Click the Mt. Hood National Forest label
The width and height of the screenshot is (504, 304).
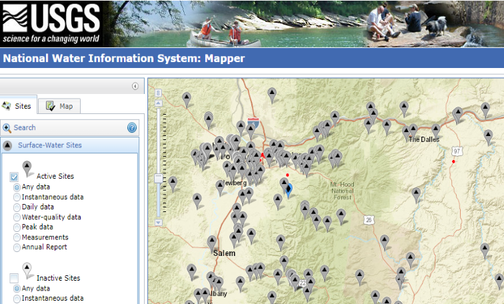tap(342, 191)
